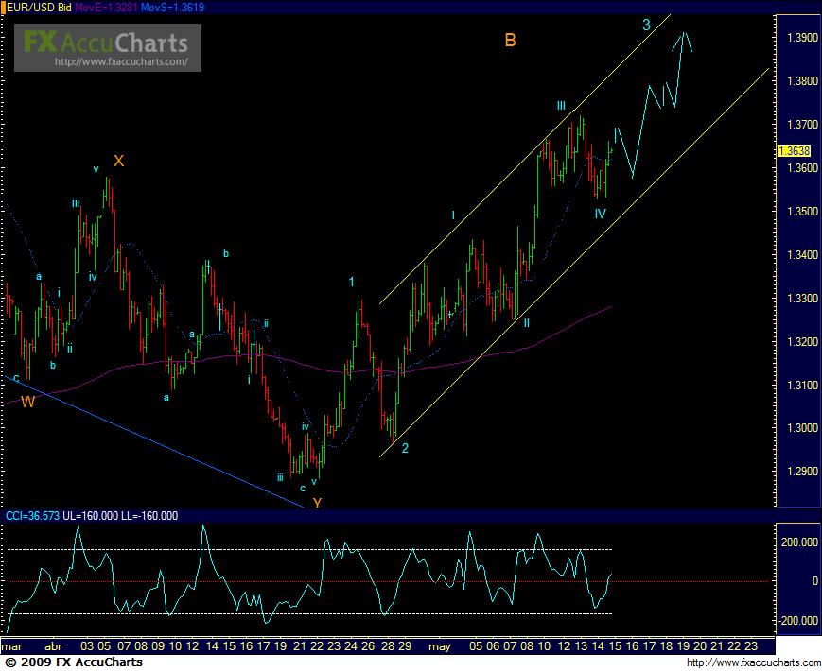
Task: Click the orange X wave label
Action: (x=118, y=161)
